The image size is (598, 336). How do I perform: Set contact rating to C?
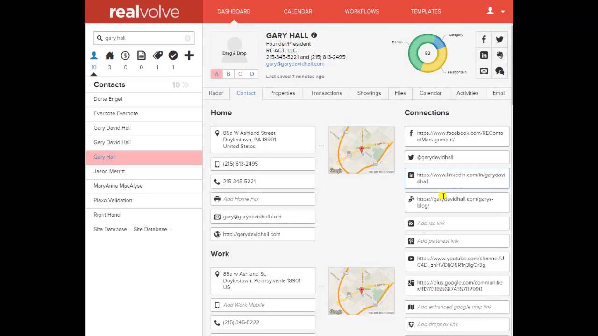[x=240, y=74]
